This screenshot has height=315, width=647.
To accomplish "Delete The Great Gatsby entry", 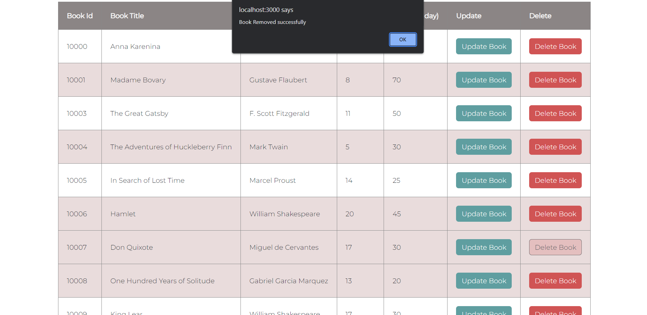I will [x=555, y=113].
